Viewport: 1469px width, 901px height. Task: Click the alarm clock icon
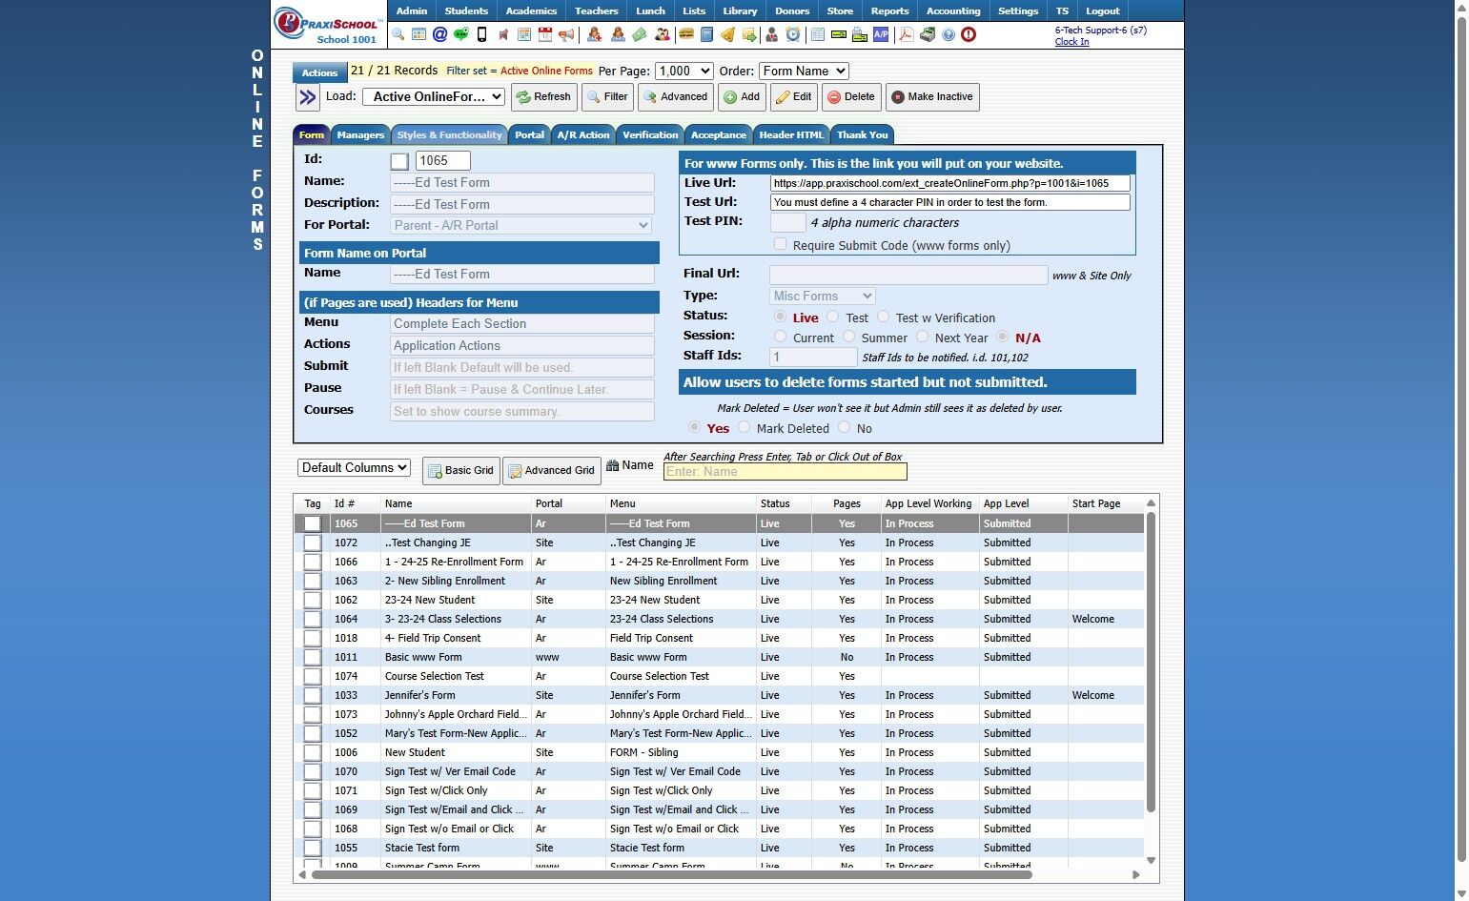(x=793, y=35)
